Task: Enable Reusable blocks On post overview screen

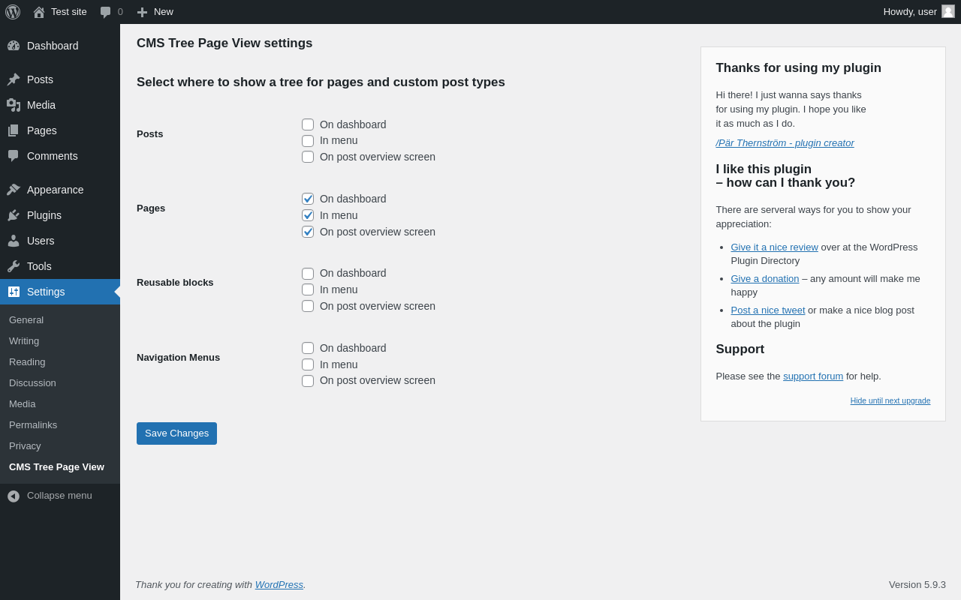Action: [x=308, y=306]
